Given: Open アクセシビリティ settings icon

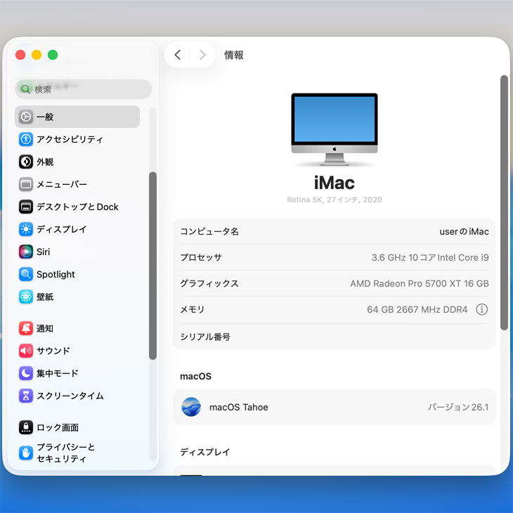Looking at the screenshot, I should pyautogui.click(x=26, y=139).
